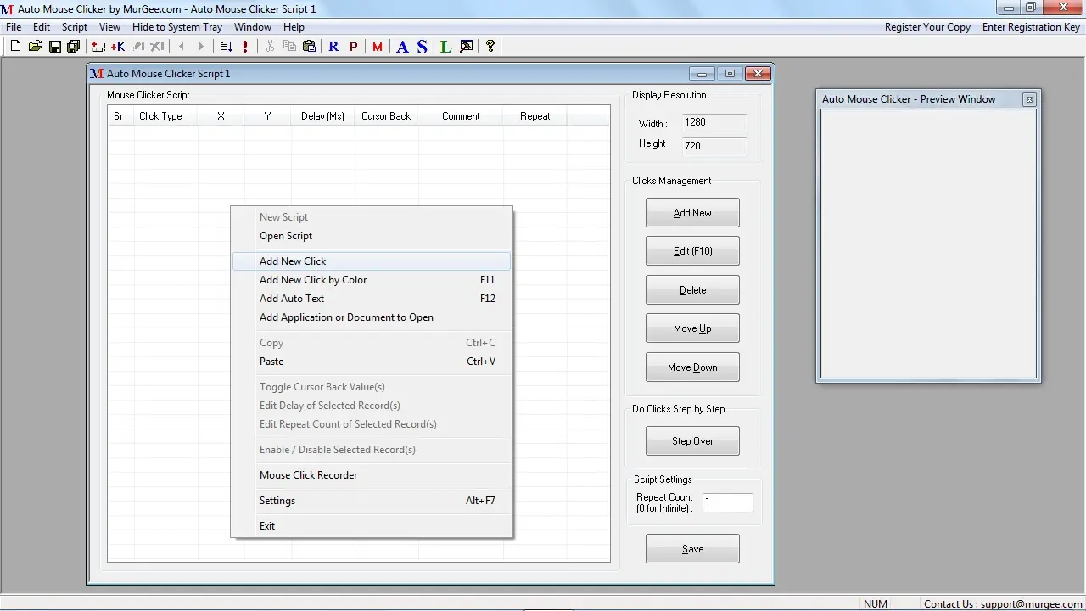Click the Move Down button
This screenshot has height=611, width=1086.
point(692,367)
